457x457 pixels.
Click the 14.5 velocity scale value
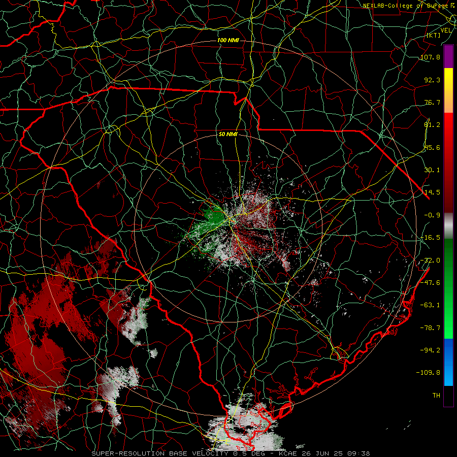coord(432,192)
